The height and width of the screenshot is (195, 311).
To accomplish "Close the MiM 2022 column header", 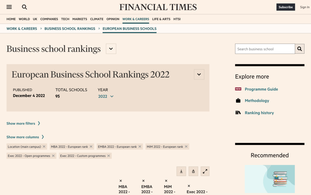I will (x=166, y=181).
